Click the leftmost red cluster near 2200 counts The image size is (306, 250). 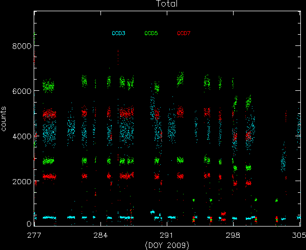[x=49, y=177]
